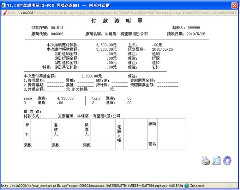Open page setup with the gear icon
The height and width of the screenshot is (190, 240).
tap(227, 160)
